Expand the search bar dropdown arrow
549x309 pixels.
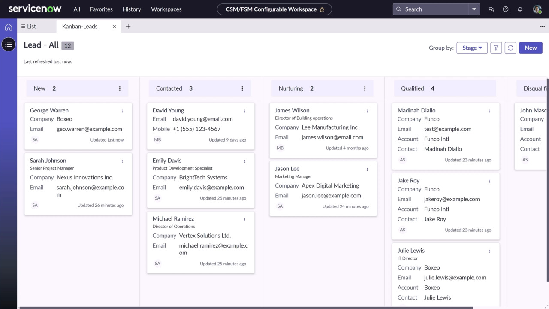click(x=474, y=9)
